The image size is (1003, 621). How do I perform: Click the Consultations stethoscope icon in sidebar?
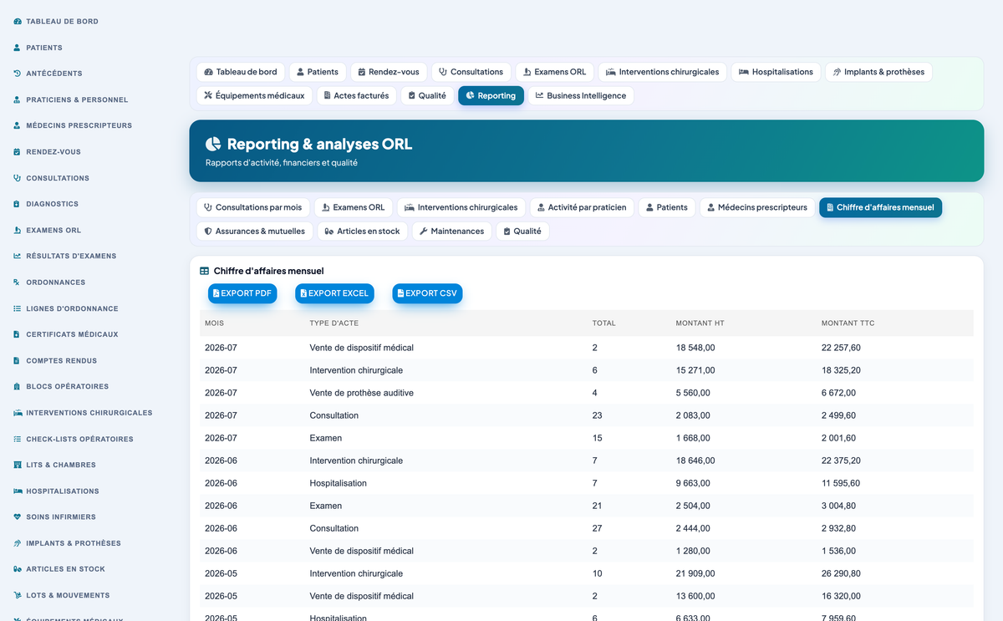coord(18,178)
